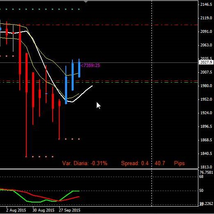
Task: Click the 1840.5 price scale value
Action: coord(206,153)
